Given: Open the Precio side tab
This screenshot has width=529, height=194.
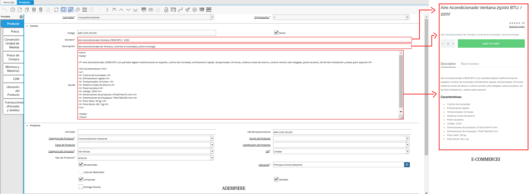Looking at the screenshot, I should click(14, 32).
